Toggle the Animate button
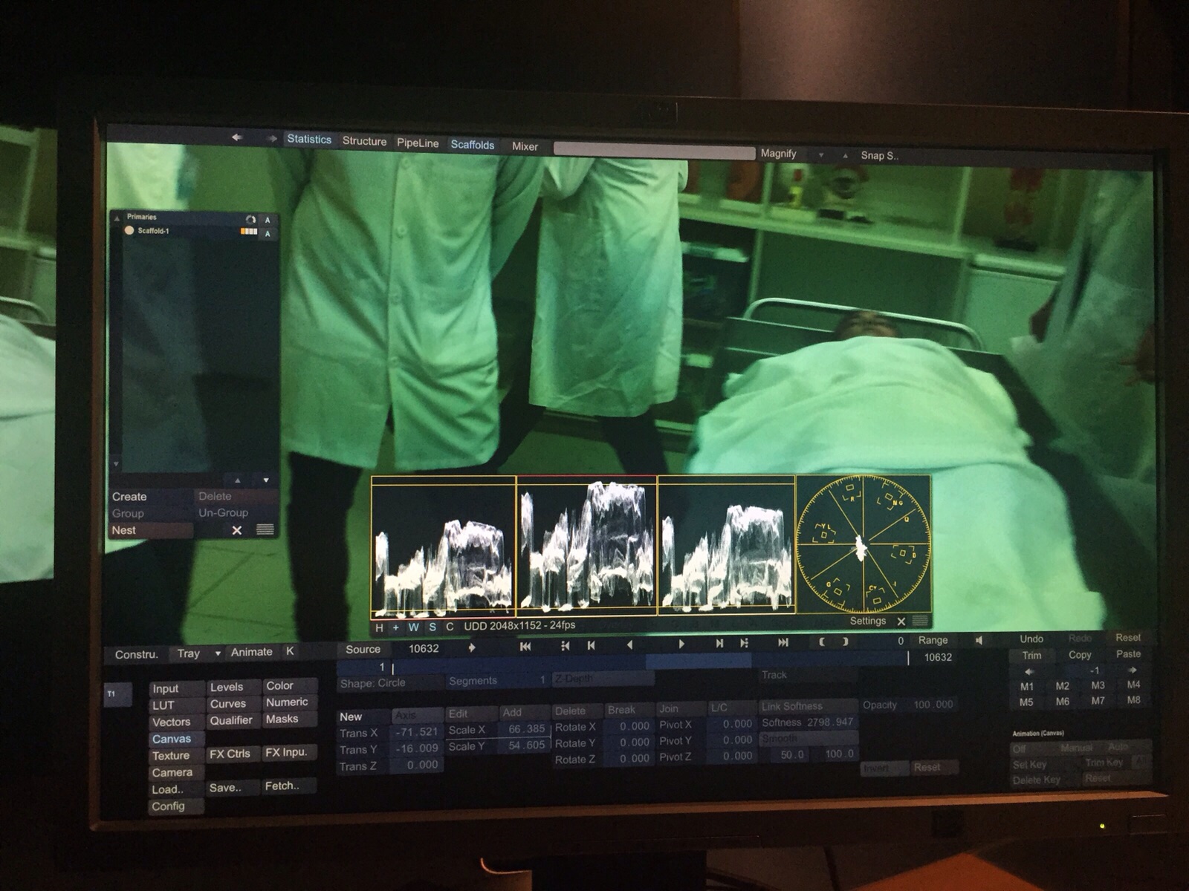 [252, 652]
